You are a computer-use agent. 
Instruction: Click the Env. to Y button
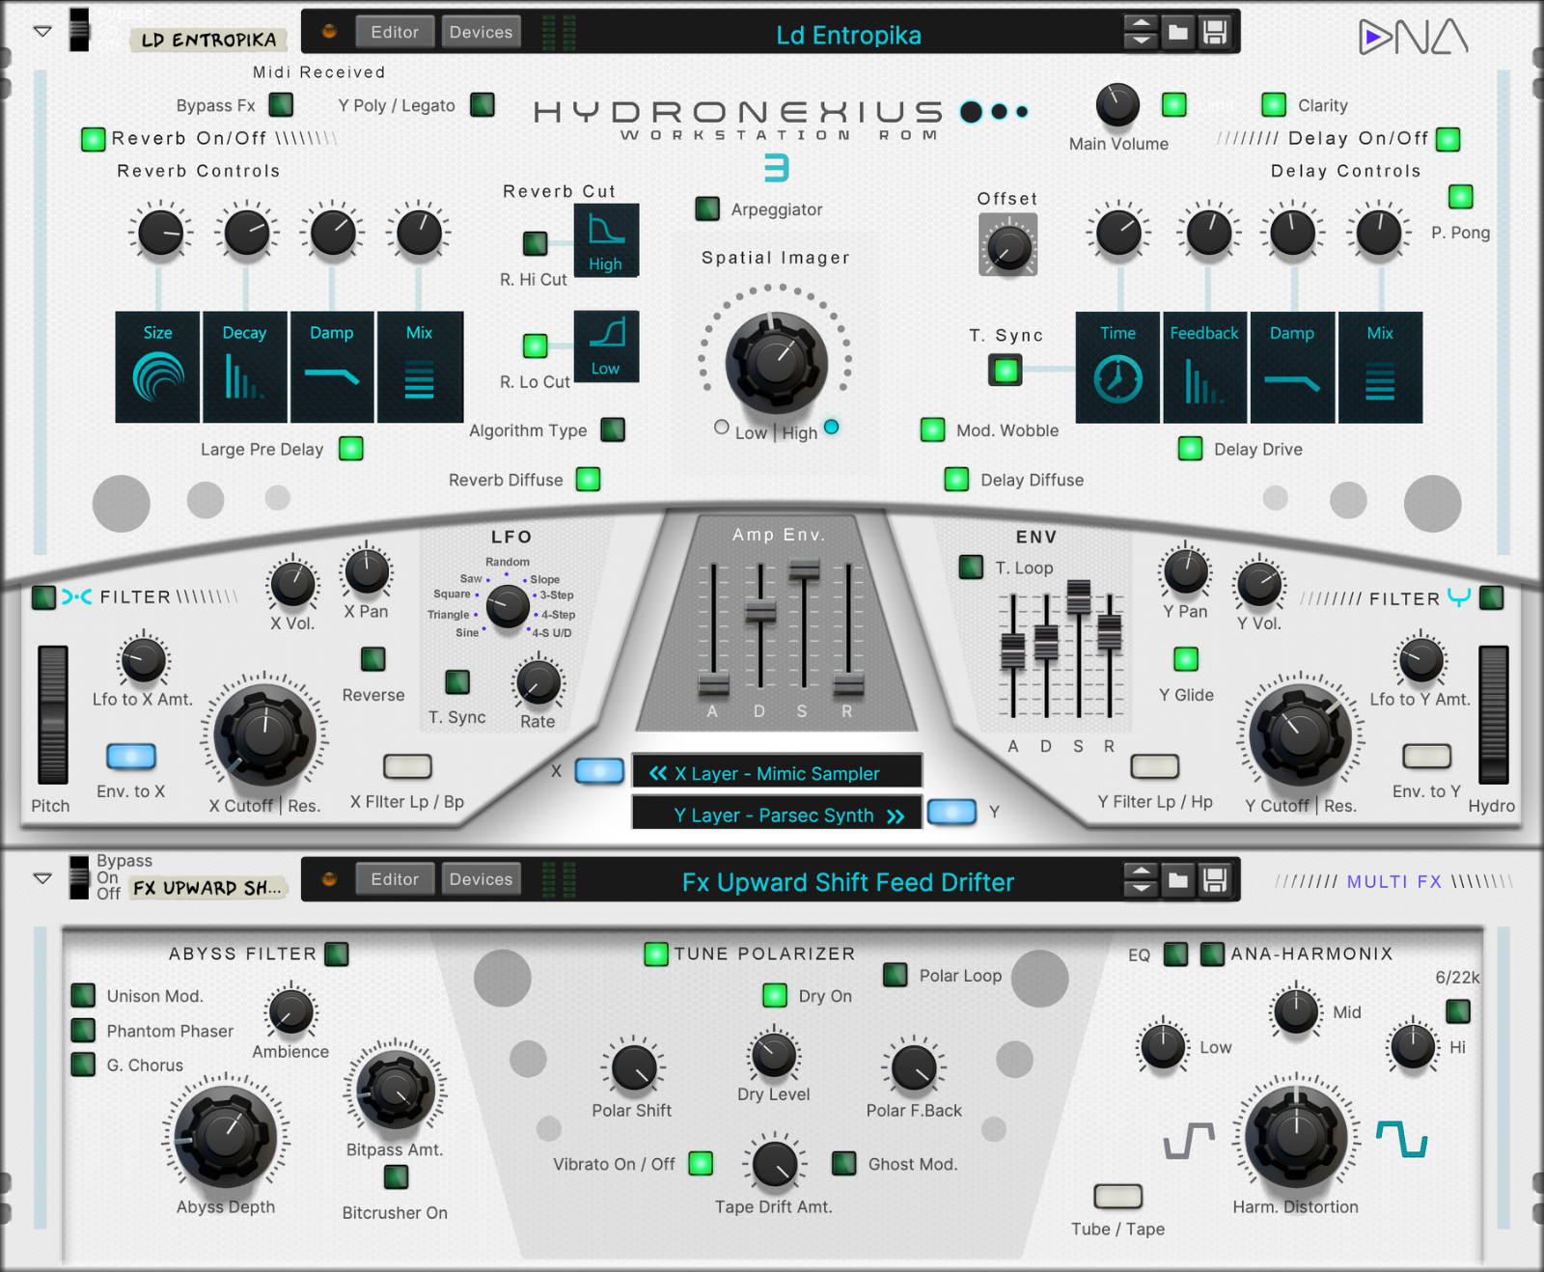[x=1427, y=756]
